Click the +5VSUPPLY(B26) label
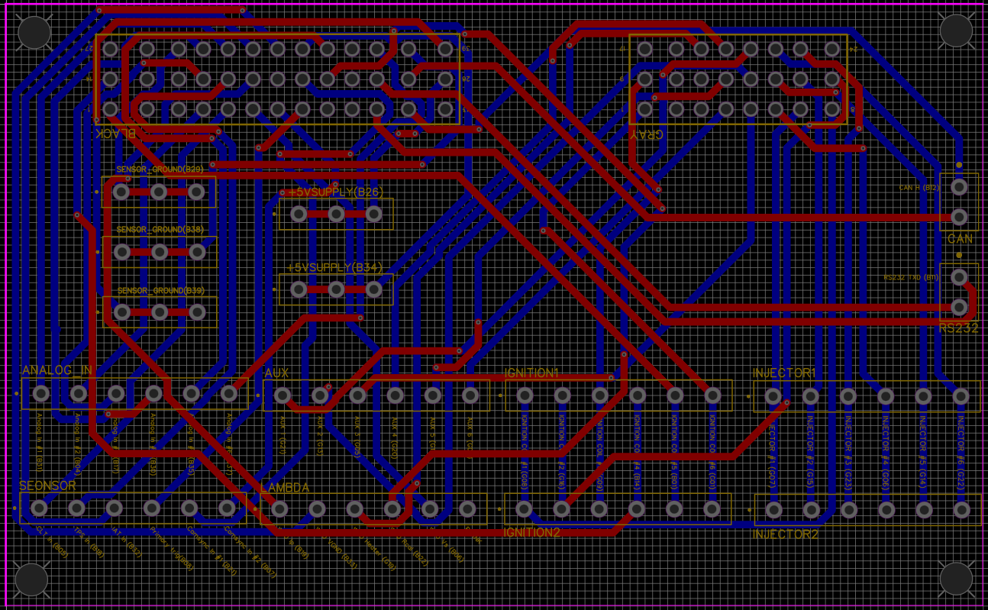Viewport: 988px width, 610px height. [x=334, y=192]
